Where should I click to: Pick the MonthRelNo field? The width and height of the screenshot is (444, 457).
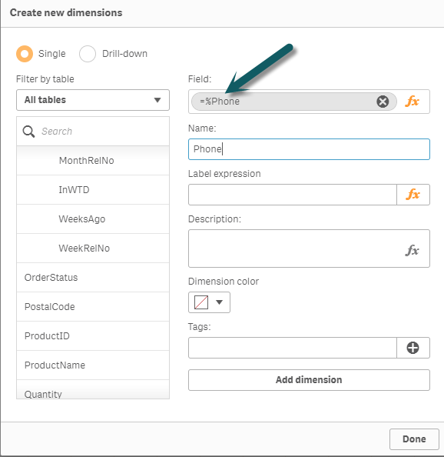click(93, 161)
